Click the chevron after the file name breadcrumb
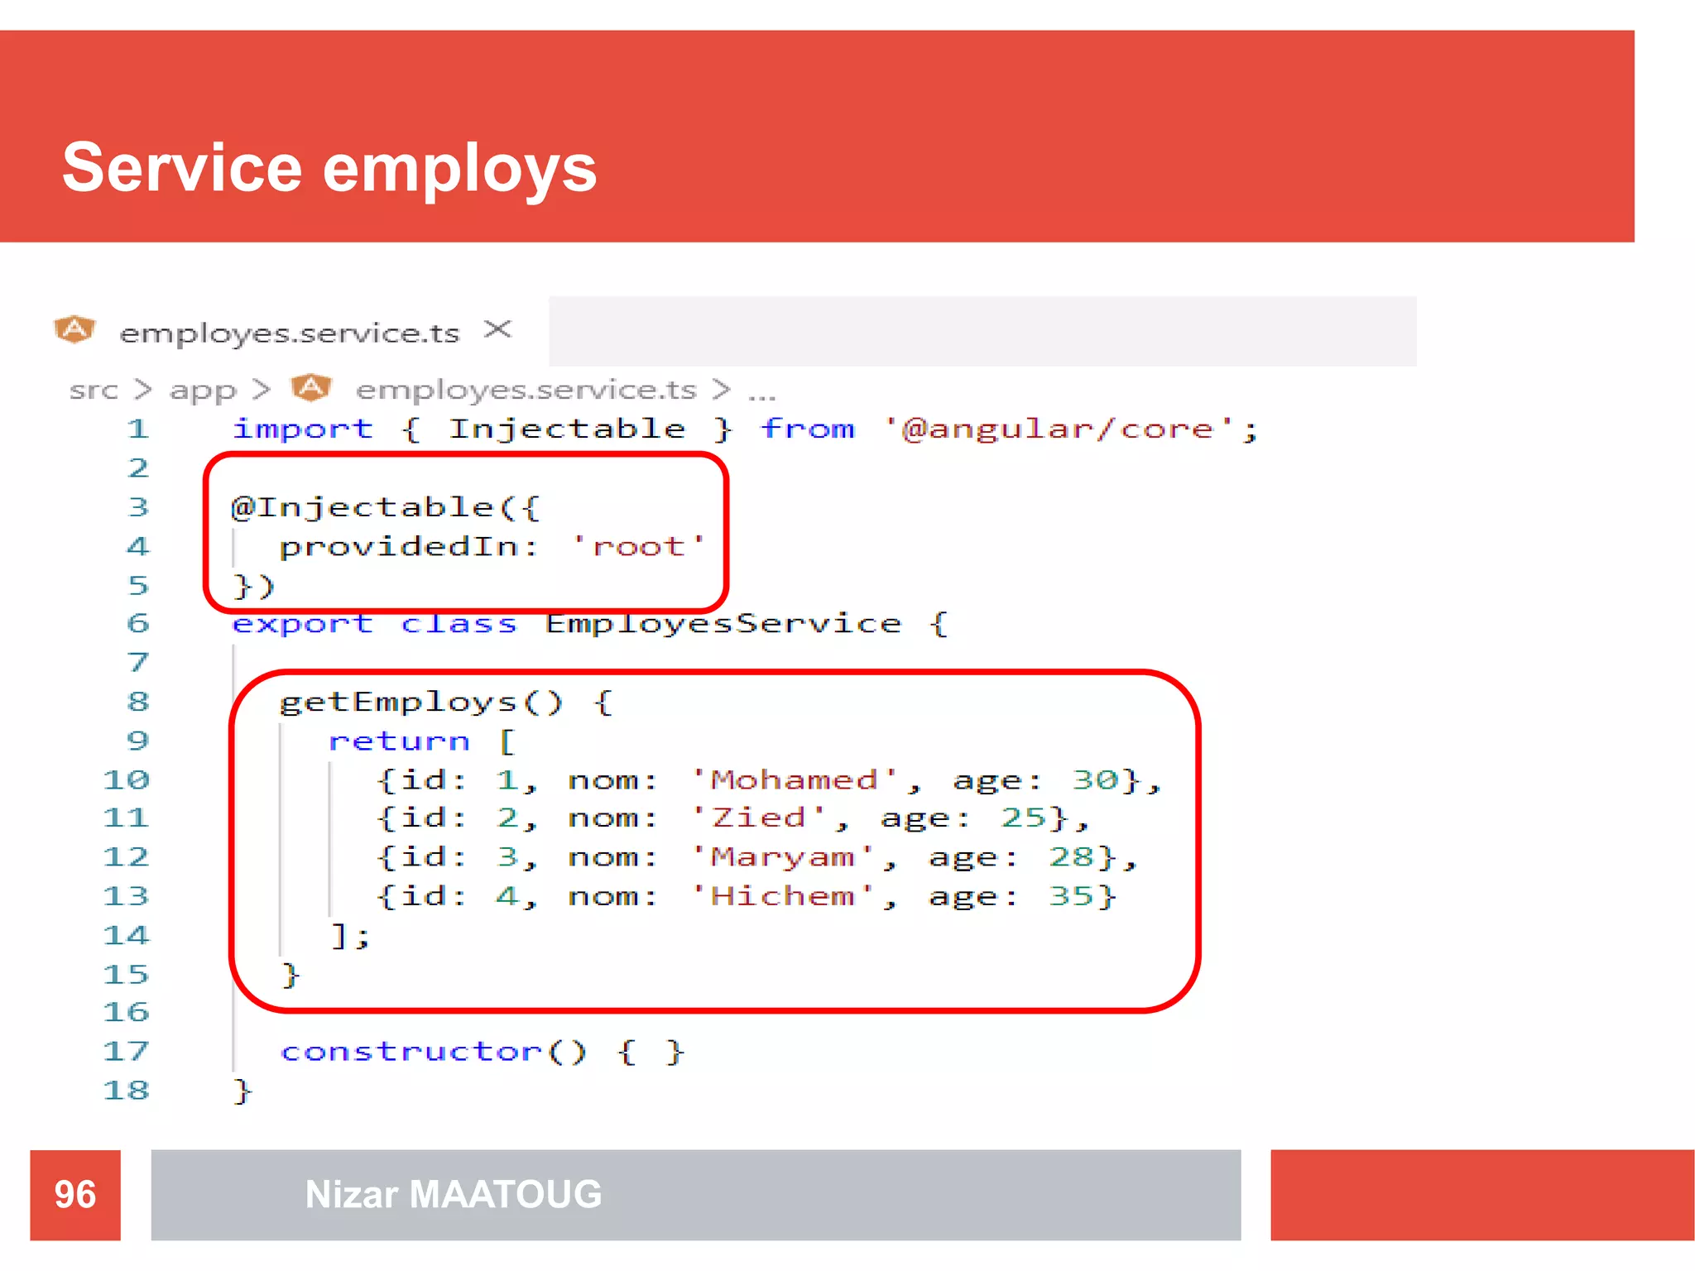The height and width of the screenshot is (1271, 1695). [722, 389]
